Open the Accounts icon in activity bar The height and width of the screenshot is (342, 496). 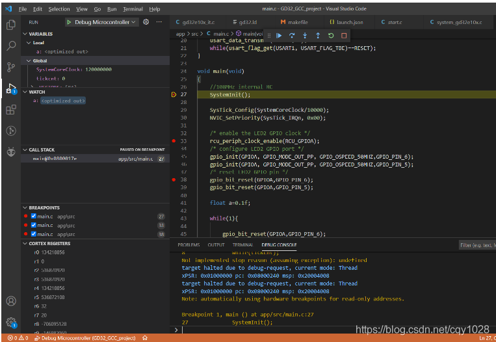(x=11, y=300)
